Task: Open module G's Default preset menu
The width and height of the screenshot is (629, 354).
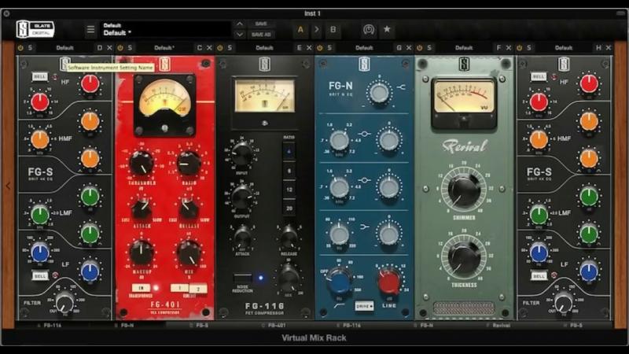Action: pos(364,48)
